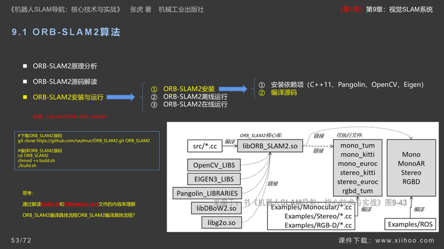
Task: Click 'stereo_euroc' in the executables list
Action: [x=358, y=182]
